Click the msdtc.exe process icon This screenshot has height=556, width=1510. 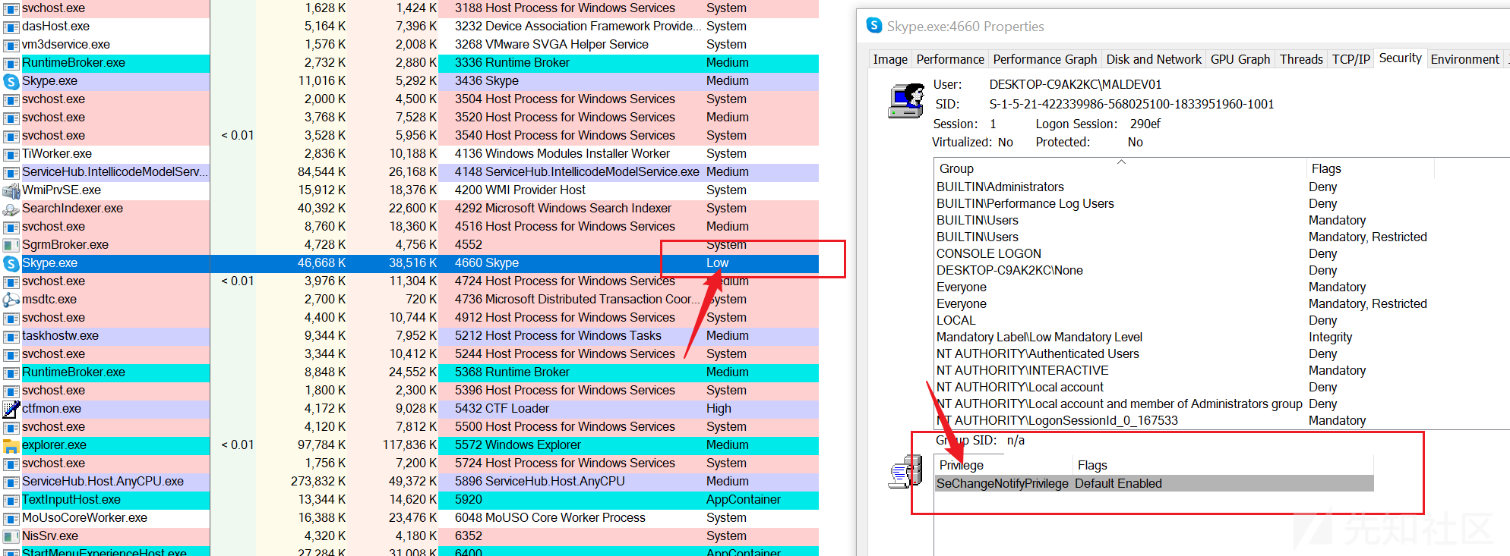pos(11,300)
